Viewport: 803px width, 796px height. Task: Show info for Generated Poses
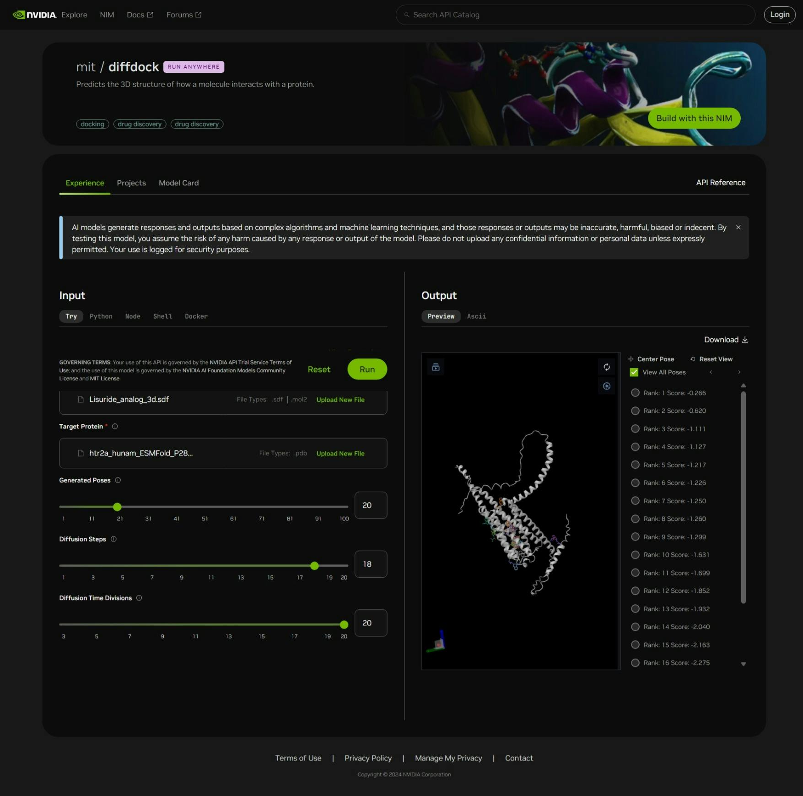118,480
